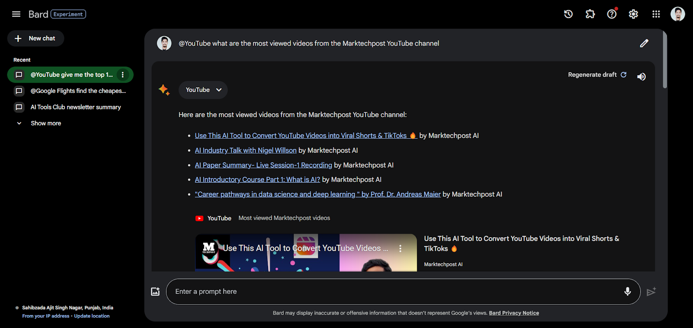Submit the prompt with send icon
The height and width of the screenshot is (328, 693).
(651, 292)
